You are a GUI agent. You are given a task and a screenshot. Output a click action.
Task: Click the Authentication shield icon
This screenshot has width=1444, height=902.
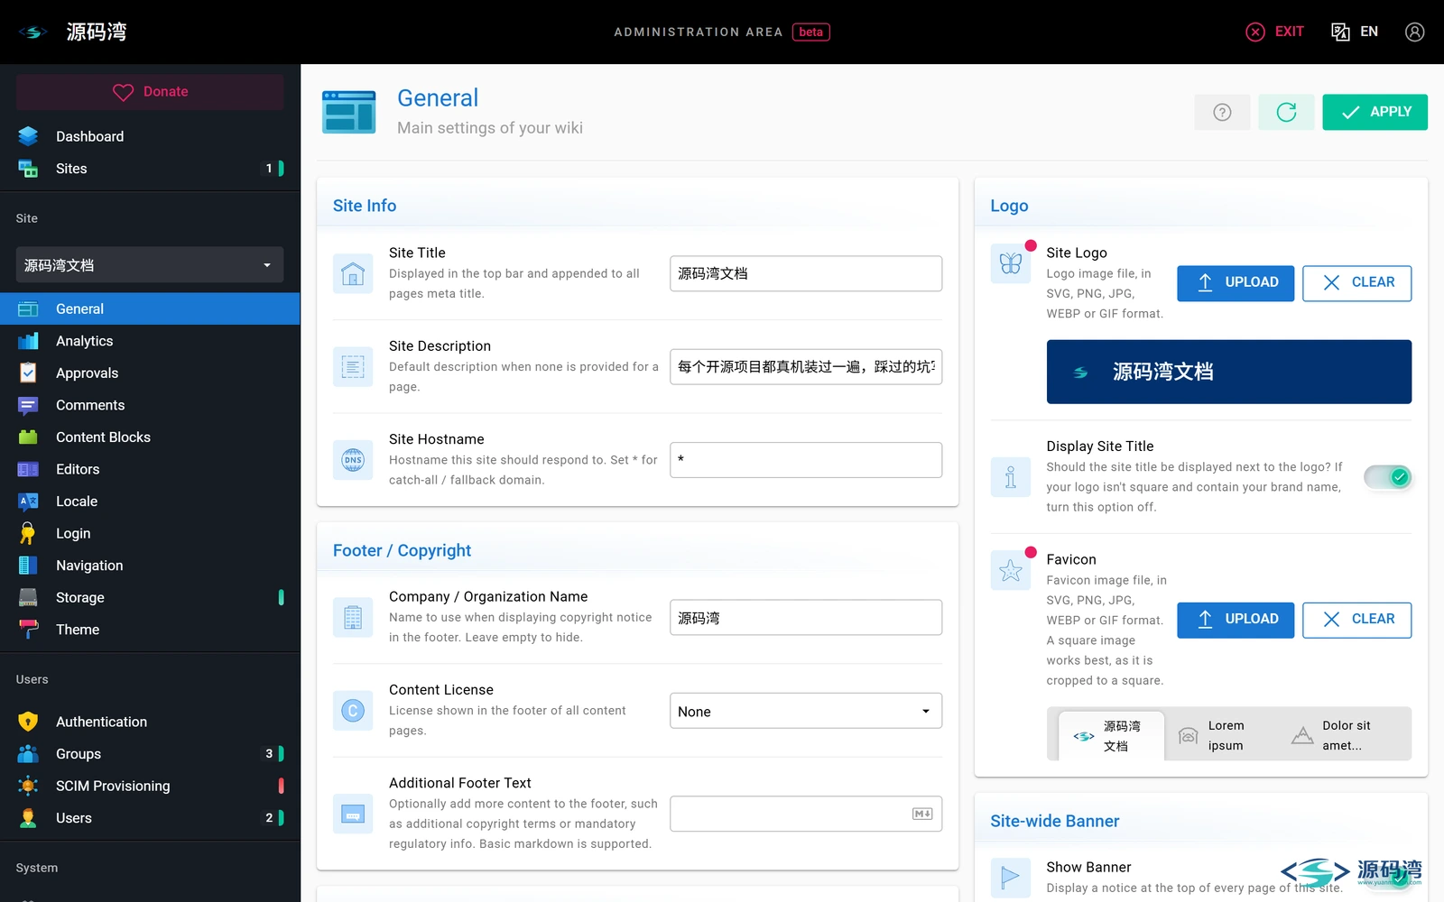point(28,722)
